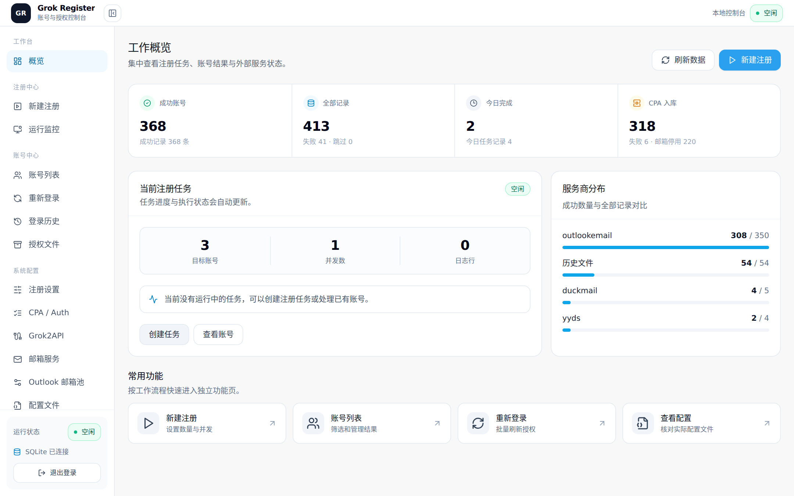Click the 注册设置 sliders icon

(18, 290)
